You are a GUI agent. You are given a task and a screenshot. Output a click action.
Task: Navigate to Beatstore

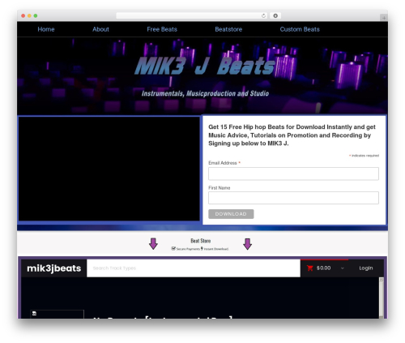click(228, 29)
